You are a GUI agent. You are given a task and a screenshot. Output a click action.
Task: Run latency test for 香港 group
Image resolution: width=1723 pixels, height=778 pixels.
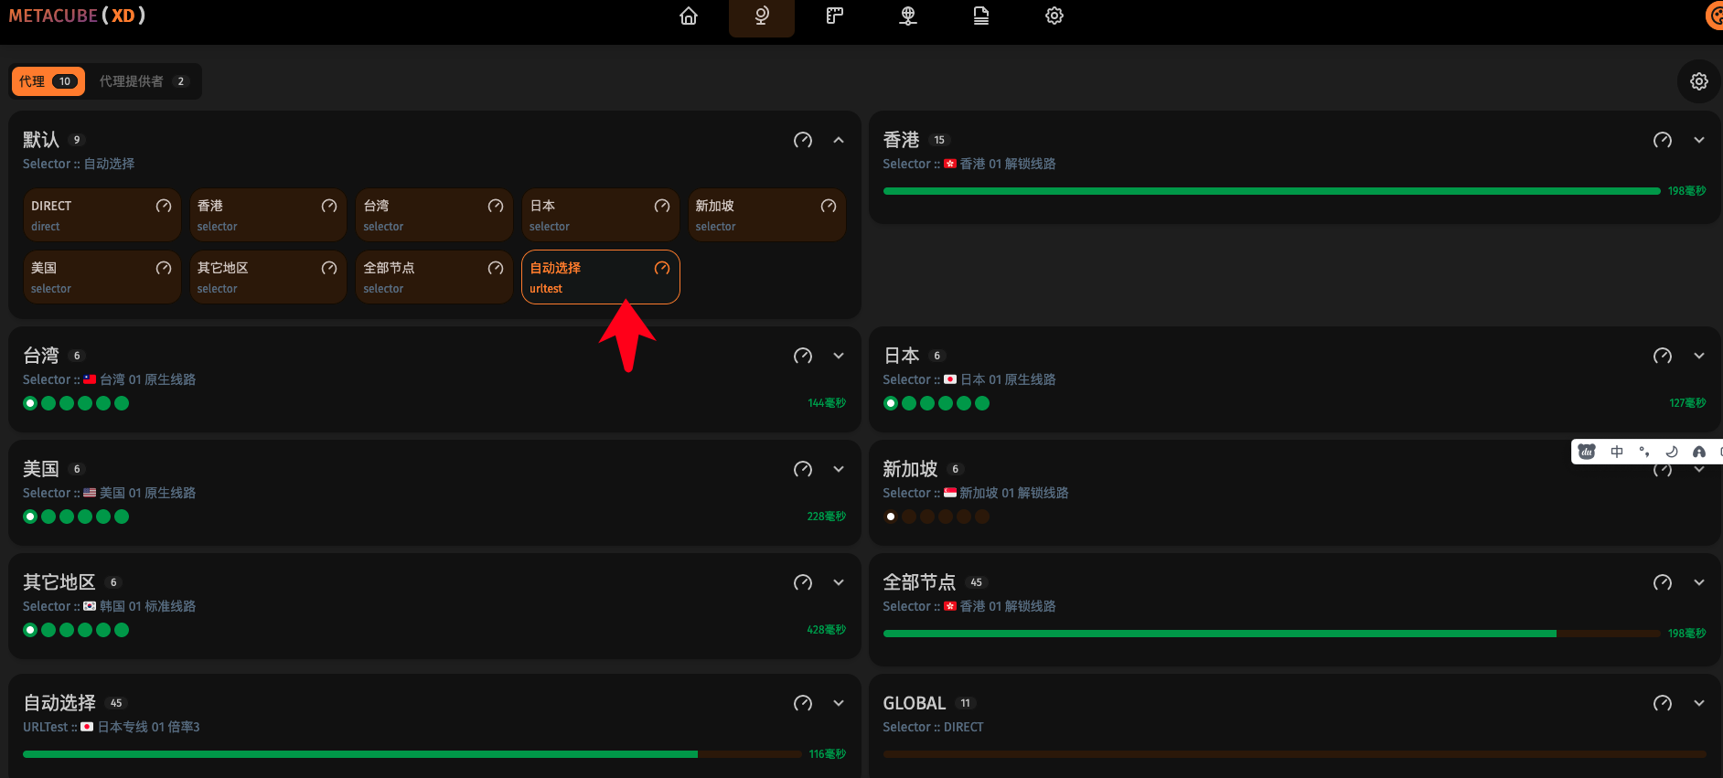tap(1663, 140)
